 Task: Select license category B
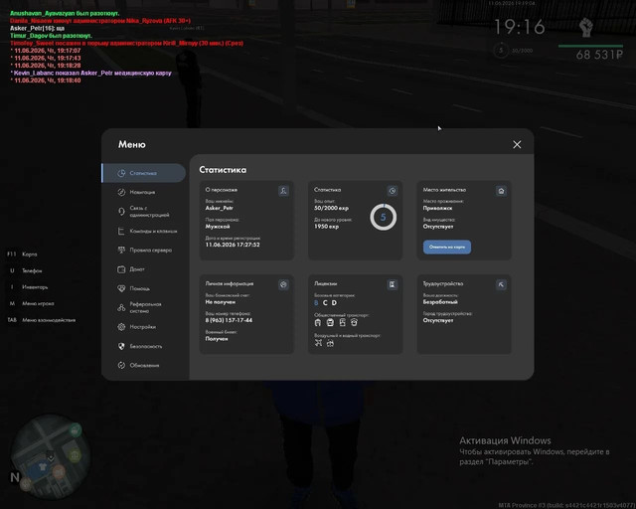pyautogui.click(x=316, y=303)
